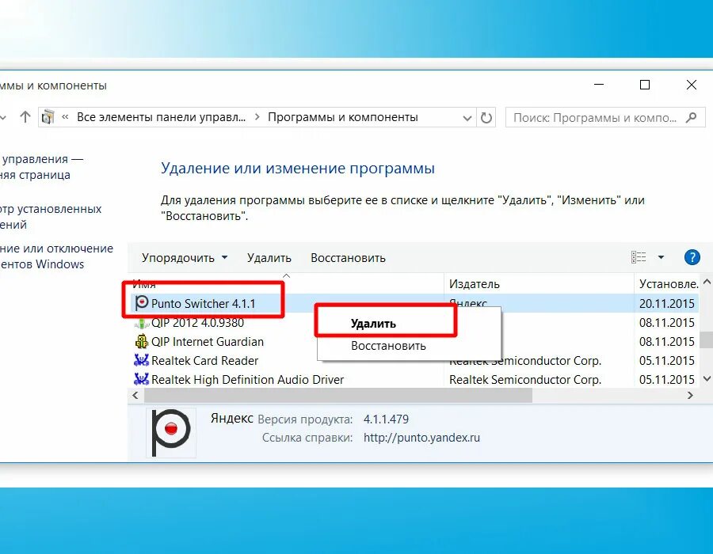Open the address bar history dropdown
Viewport: 713px width, 554px height.
(x=467, y=118)
